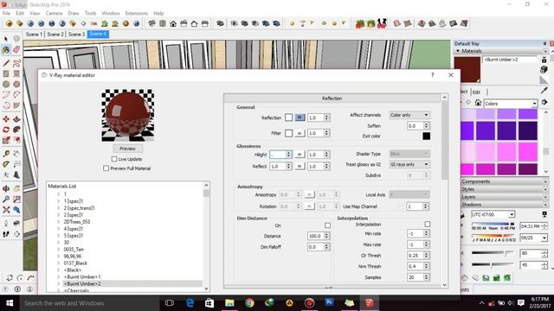554x311 pixels.
Task: Click the Zoom Extents tool
Action: pos(6,210)
